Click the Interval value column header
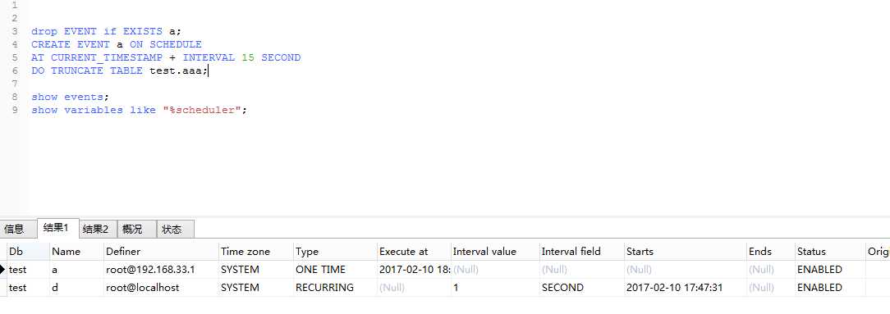Screen dimensions: 890x314 click(495, 251)
